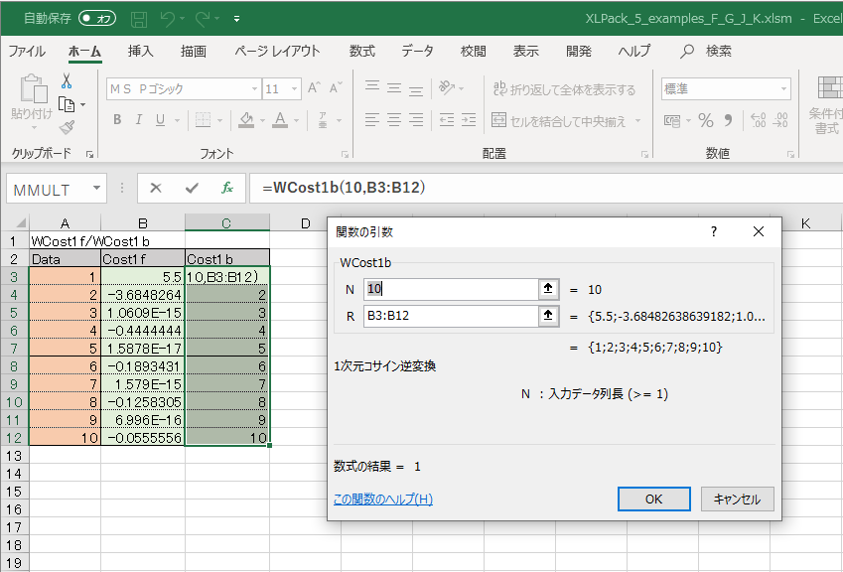Open the 標準 number format dropdown
The image size is (843, 572).
(784, 88)
